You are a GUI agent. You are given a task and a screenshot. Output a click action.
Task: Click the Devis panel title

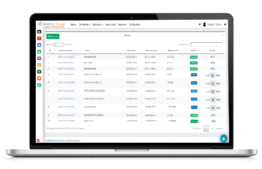coord(127,35)
